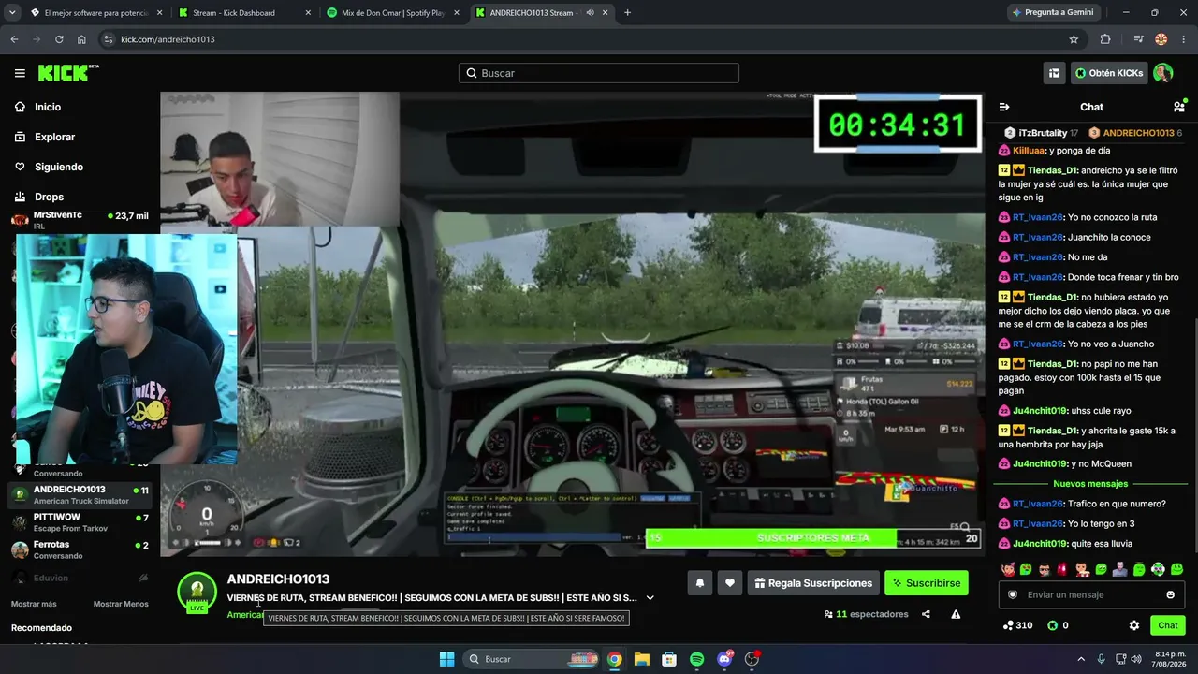This screenshot has width=1198, height=674.
Task: Open the MrStivenTc channel in sidebar
Action: (x=80, y=220)
